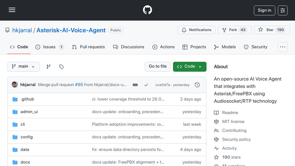
Task: Switch to the Issues tab
Action: tap(49, 47)
